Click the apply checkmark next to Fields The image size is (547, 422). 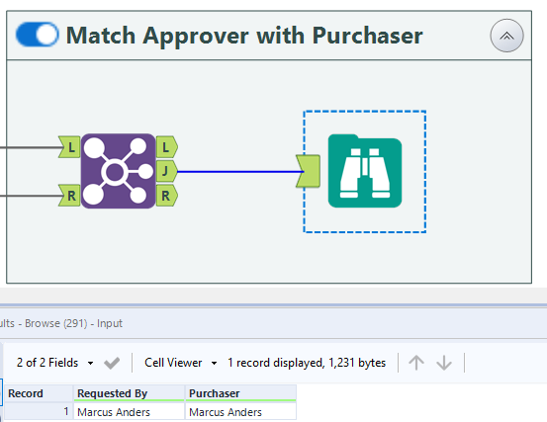[x=112, y=363]
